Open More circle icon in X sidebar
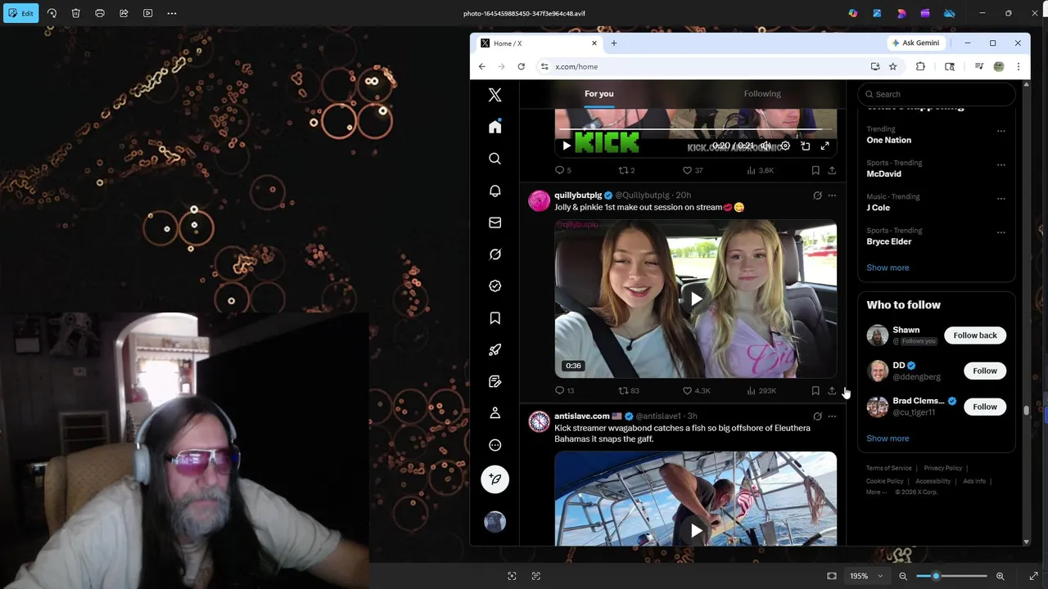 pyautogui.click(x=495, y=445)
